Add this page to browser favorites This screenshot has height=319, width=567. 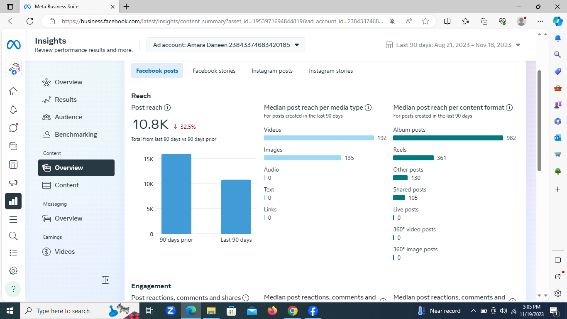tap(425, 21)
